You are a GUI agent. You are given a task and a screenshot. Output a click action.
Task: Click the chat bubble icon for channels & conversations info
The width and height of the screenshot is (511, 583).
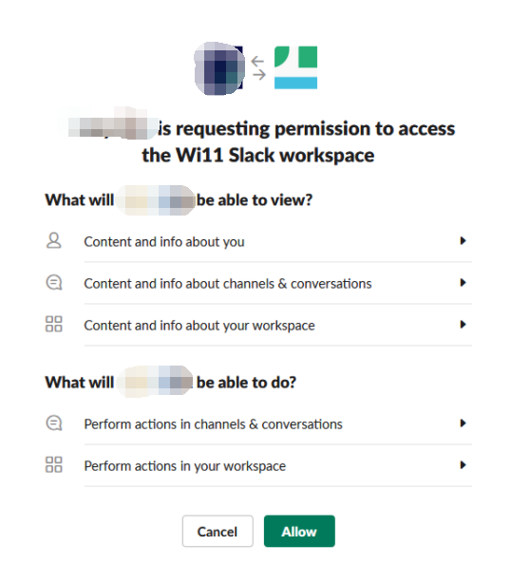[x=53, y=283]
